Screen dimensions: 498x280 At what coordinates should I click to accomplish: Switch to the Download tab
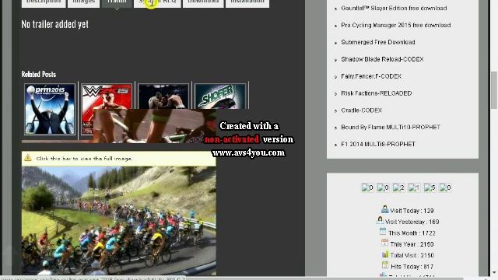[x=203, y=2]
